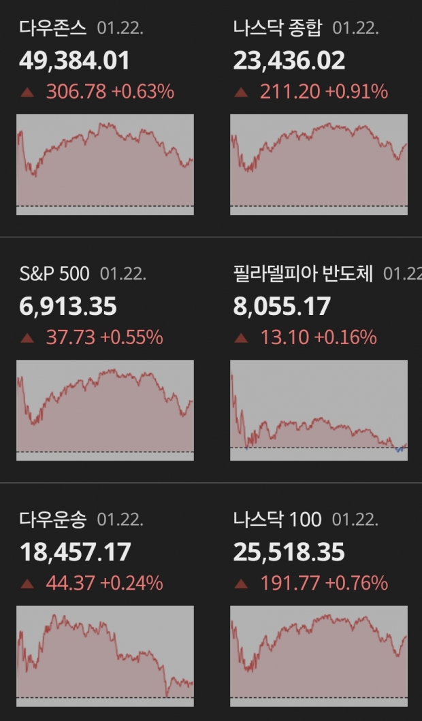The width and height of the screenshot is (422, 721).
Task: Open the 나스닥 종합 intraday chart
Action: pos(319,164)
